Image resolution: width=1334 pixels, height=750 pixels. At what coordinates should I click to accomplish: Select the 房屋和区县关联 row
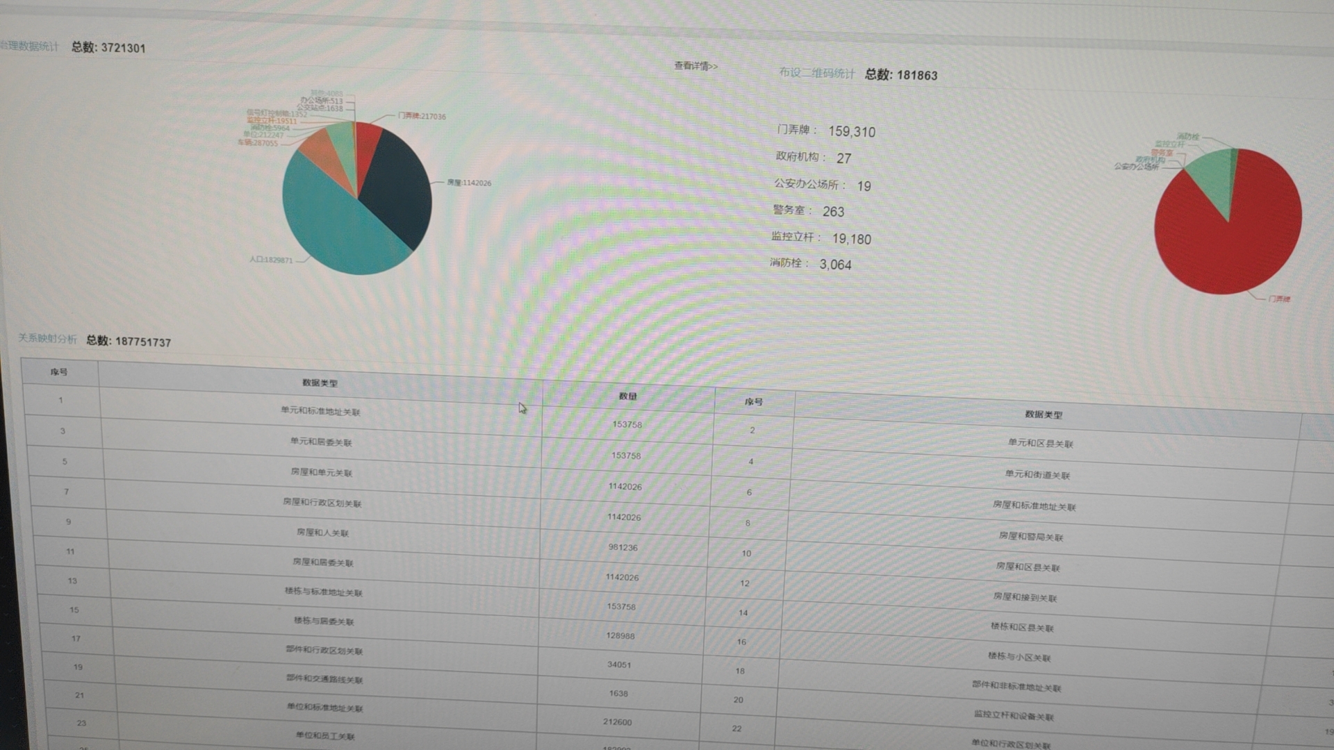[1028, 567]
